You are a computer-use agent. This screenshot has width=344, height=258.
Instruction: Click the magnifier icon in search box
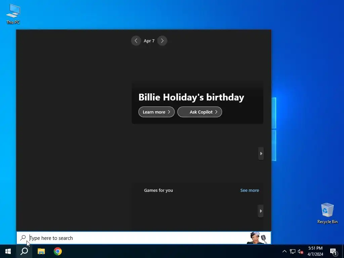coord(23,238)
